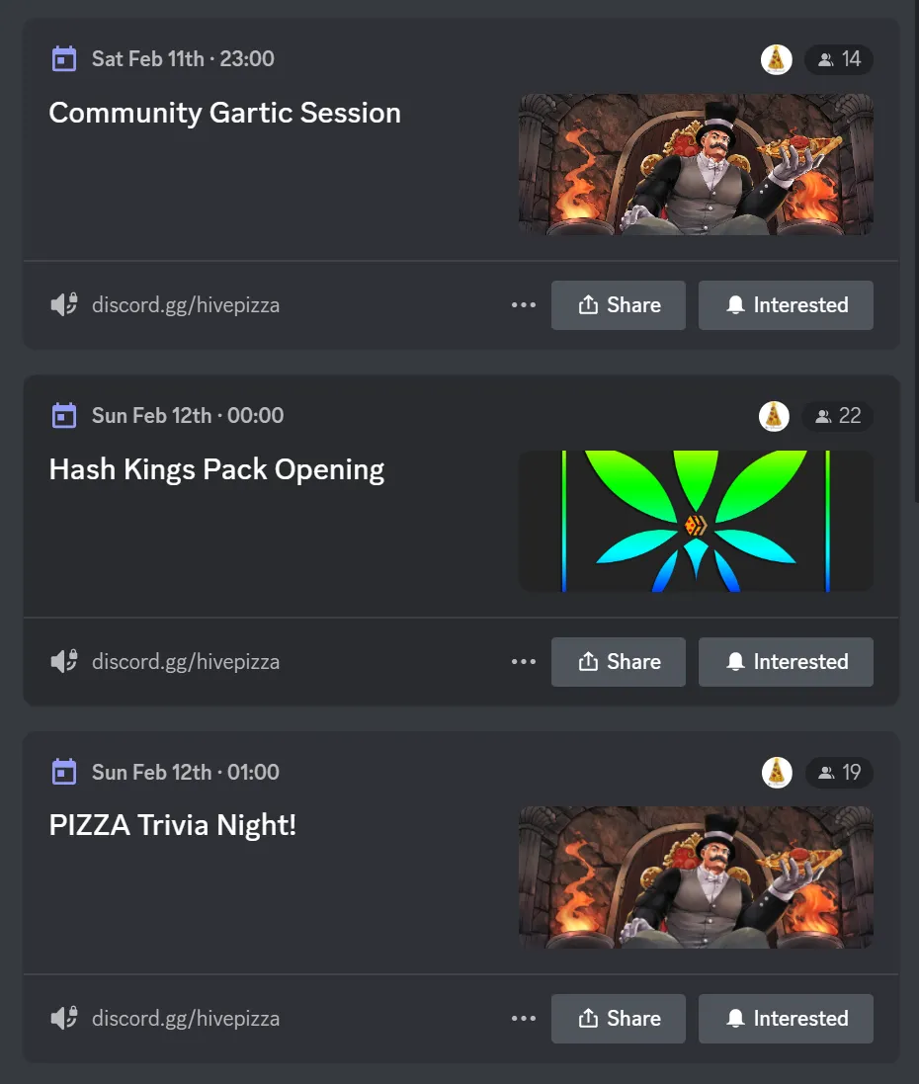
Task: Click calendar icon beside Sun Feb 12th 00:00
Action: pyautogui.click(x=64, y=415)
